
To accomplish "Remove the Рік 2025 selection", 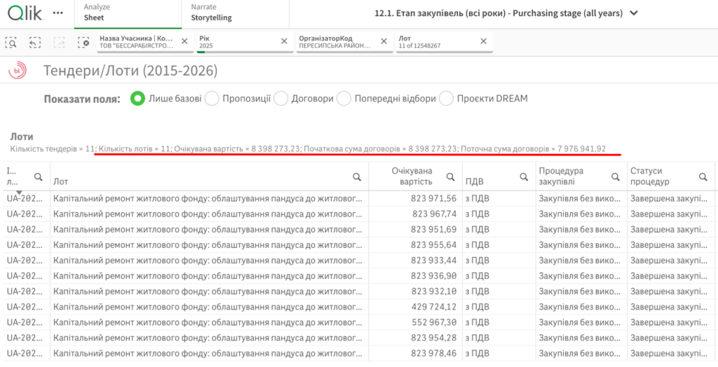I will [284, 41].
